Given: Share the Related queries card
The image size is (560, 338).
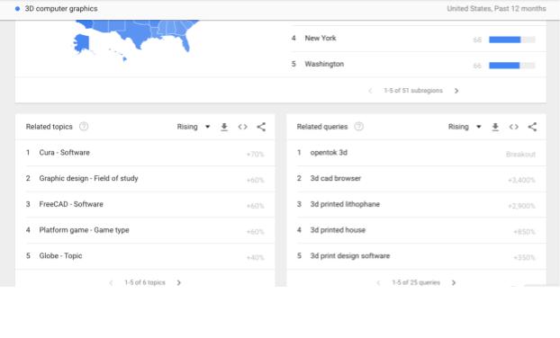Looking at the screenshot, I should click(x=532, y=127).
